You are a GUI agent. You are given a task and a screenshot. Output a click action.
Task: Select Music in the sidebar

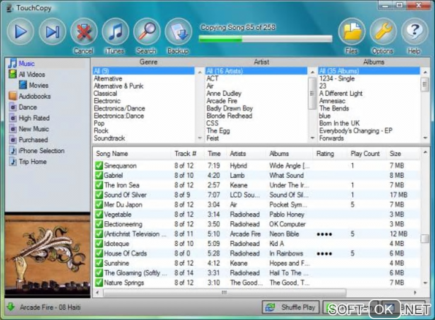coord(26,64)
